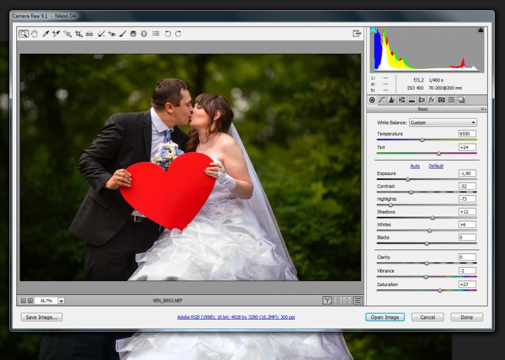
Task: Copy current settings to Before
Action: (x=347, y=301)
